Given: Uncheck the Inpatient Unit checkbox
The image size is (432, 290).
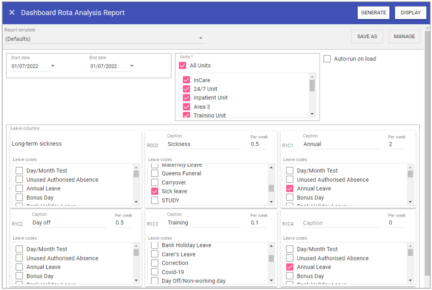Looking at the screenshot, I should point(187,98).
